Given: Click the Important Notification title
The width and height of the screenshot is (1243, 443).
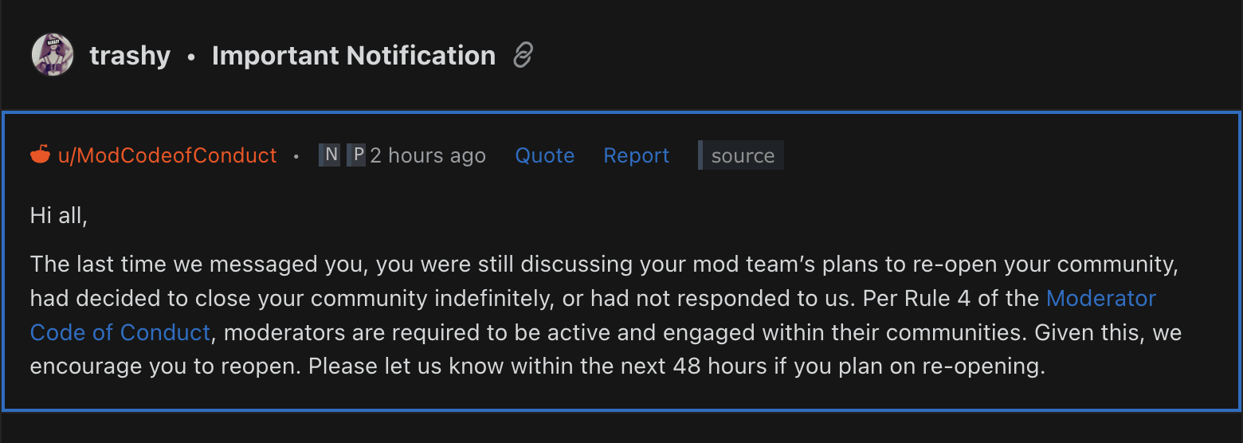Looking at the screenshot, I should pyautogui.click(x=353, y=56).
